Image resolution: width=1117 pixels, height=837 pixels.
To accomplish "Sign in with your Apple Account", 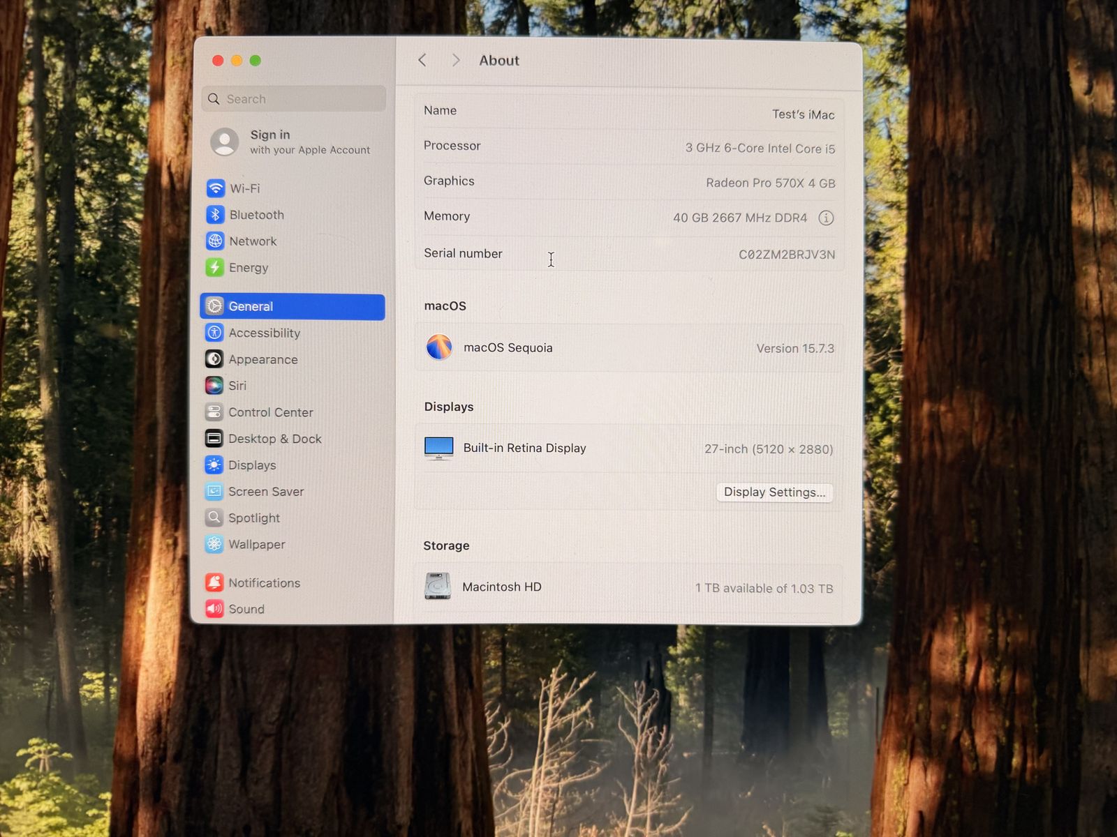I will pyautogui.click(x=293, y=142).
